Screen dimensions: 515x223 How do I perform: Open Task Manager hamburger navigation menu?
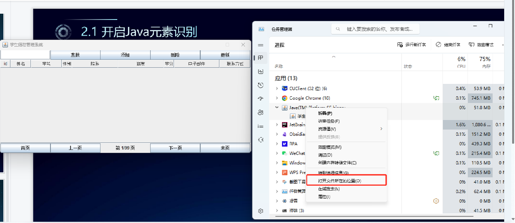(x=261, y=45)
